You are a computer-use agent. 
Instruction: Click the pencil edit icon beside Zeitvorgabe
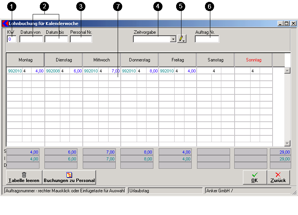[181, 39]
